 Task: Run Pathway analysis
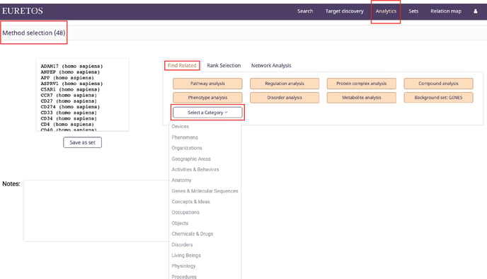[x=207, y=84]
